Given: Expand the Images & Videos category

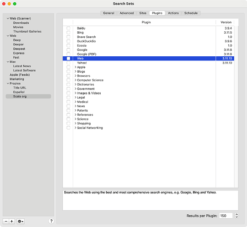Looking at the screenshot, I should [76, 93].
